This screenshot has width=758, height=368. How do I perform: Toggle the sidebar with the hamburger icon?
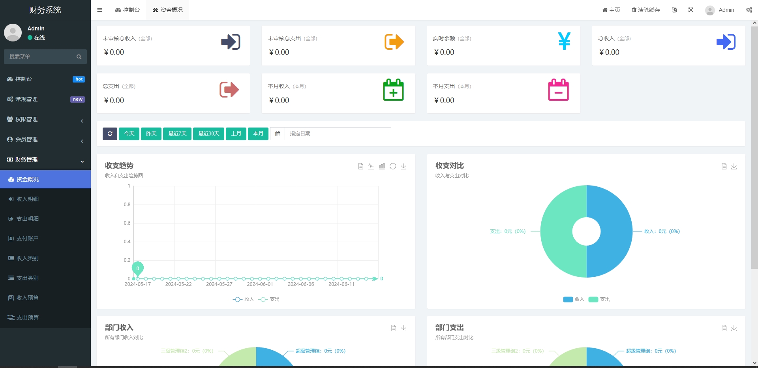point(99,10)
